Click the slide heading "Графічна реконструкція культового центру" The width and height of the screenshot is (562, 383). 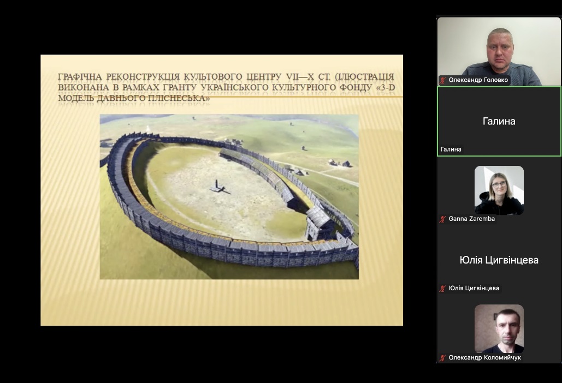(x=226, y=87)
